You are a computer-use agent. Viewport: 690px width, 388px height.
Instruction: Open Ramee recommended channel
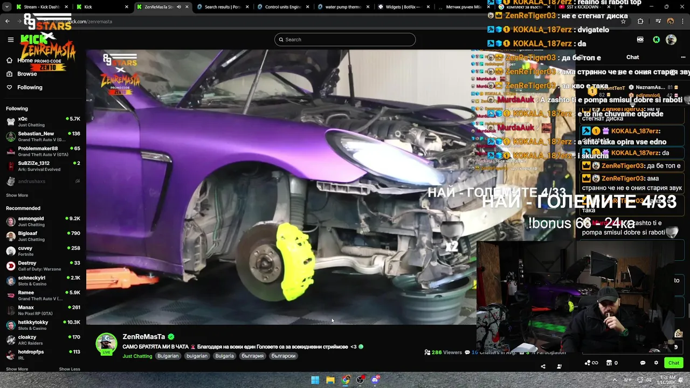click(x=43, y=295)
